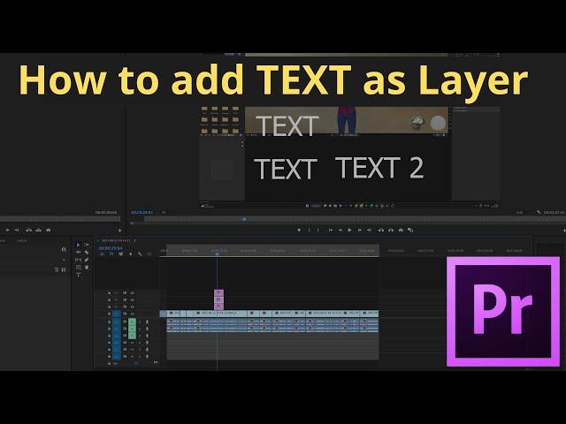The image size is (566, 424).
Task: Open Timeline display settings wrench
Action: point(140,254)
